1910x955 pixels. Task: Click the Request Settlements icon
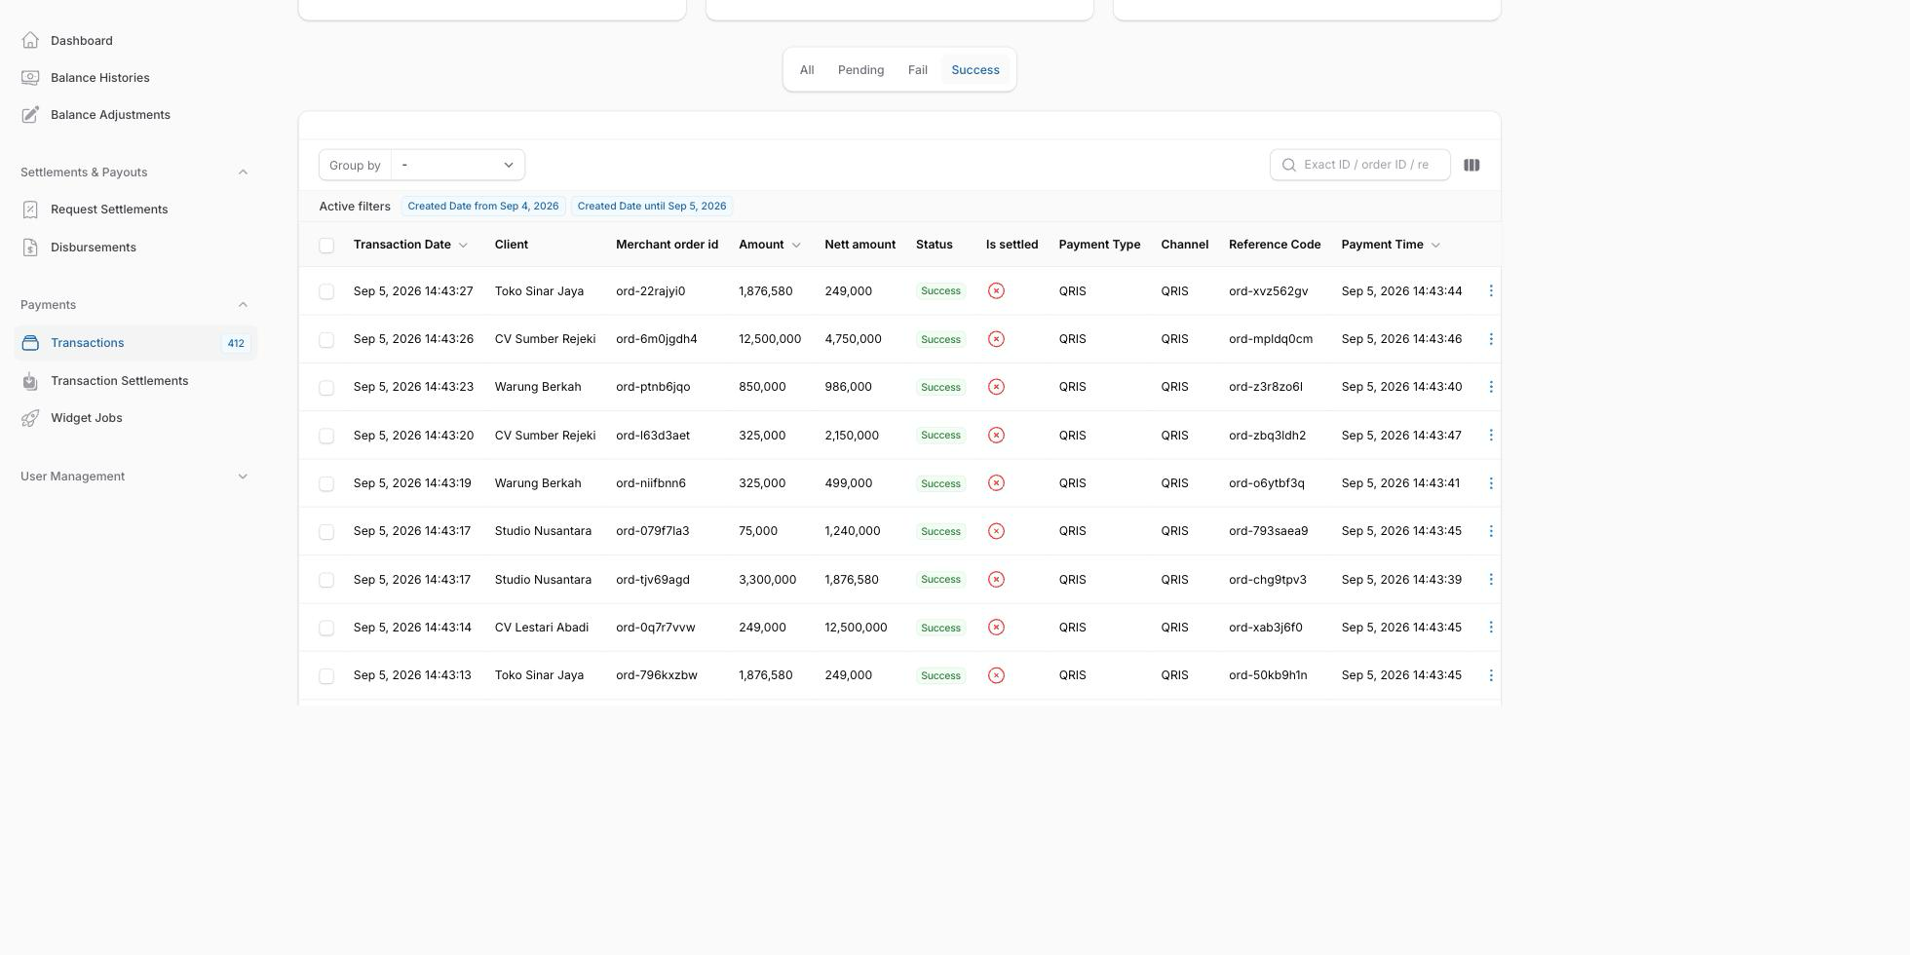(30, 210)
